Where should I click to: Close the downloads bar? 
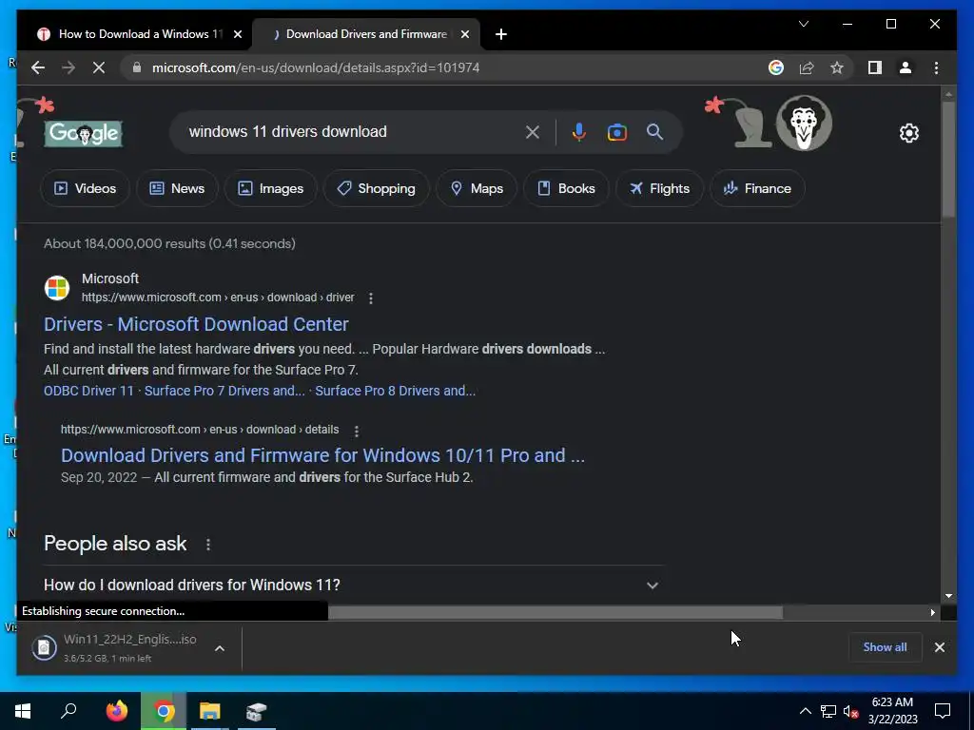click(x=939, y=647)
